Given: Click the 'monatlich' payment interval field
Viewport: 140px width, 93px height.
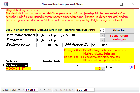Looking at the screenshot, I should 90,65.
